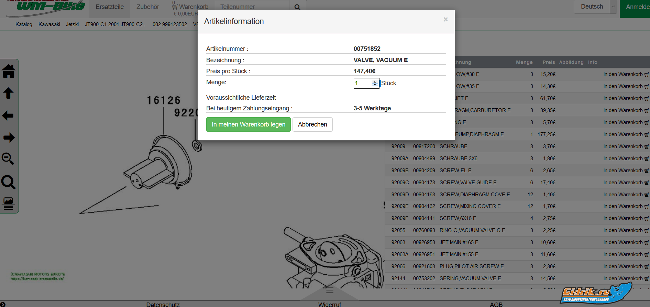Zoom out the parts diagram
The image size is (650, 307).
(8, 159)
